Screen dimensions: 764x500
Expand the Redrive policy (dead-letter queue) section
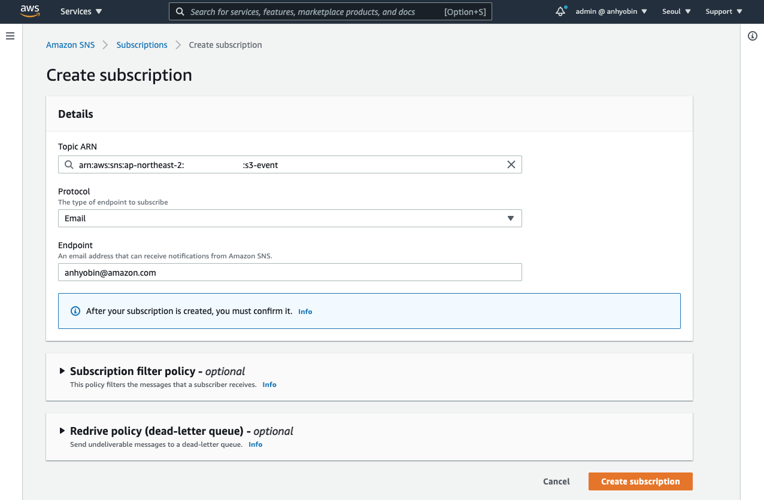click(62, 431)
